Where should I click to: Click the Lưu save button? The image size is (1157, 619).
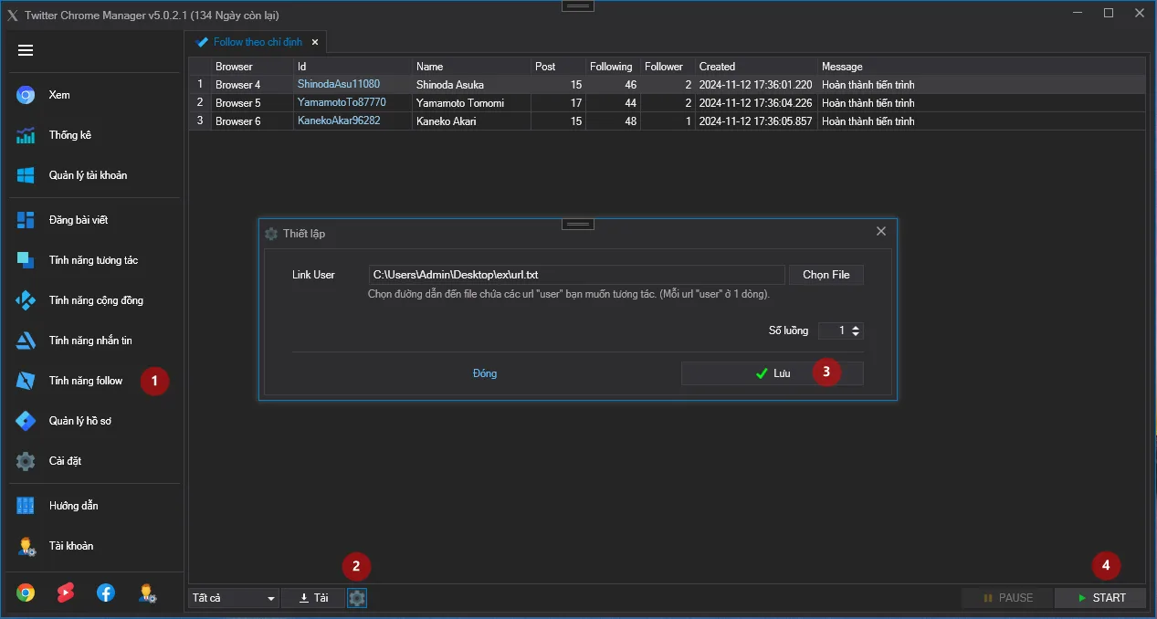click(773, 373)
